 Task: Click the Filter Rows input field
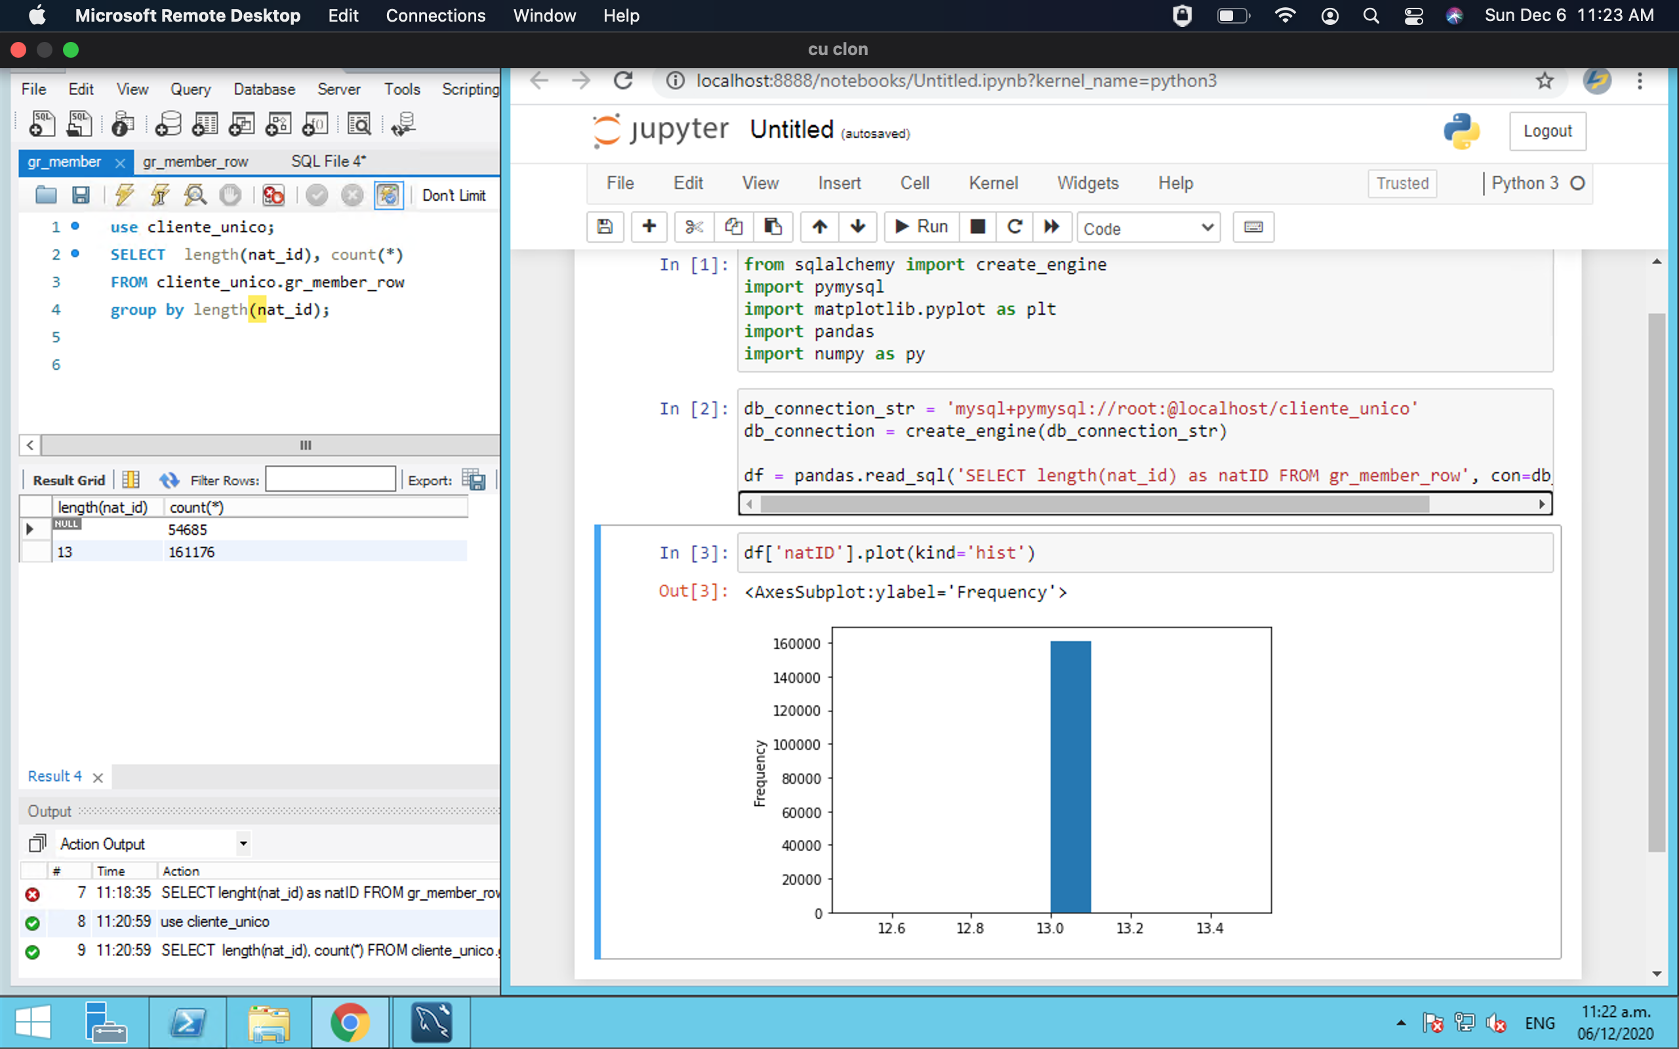(x=331, y=479)
